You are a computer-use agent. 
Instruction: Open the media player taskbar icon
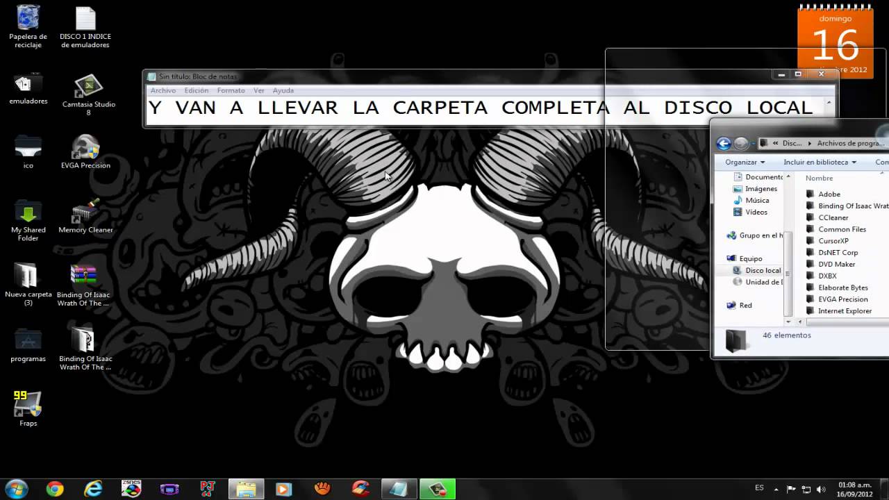coord(283,489)
